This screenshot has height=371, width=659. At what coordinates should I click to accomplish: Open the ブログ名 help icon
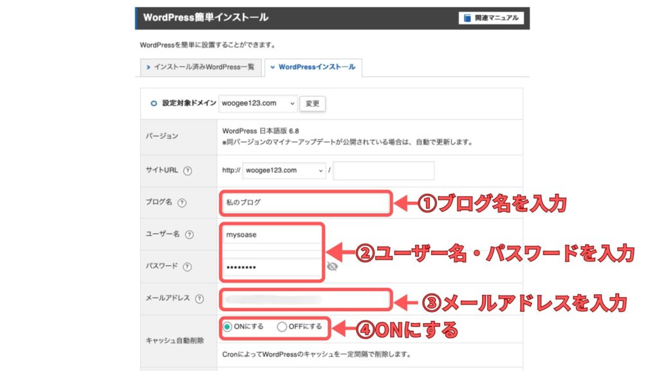pyautogui.click(x=181, y=203)
